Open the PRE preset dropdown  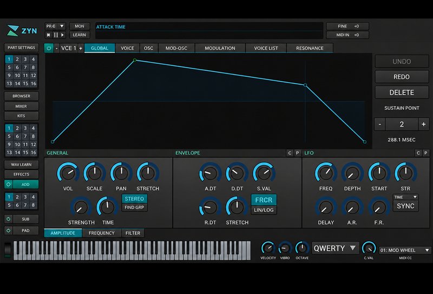click(55, 26)
